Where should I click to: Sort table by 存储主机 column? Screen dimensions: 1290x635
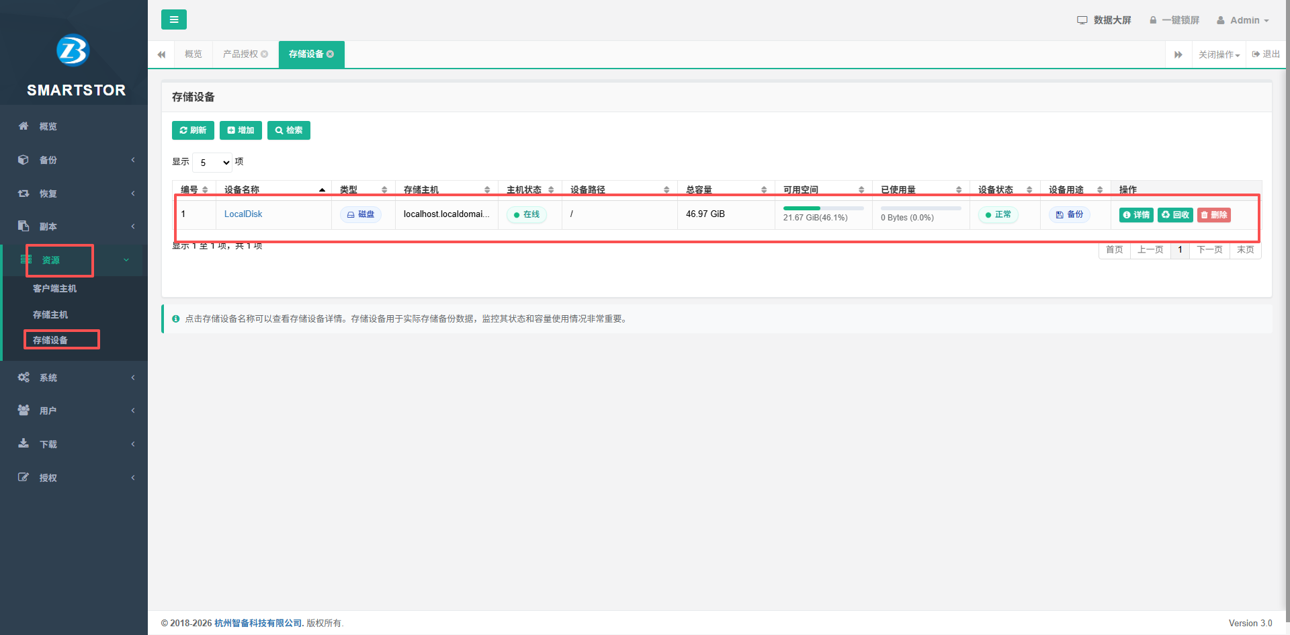pos(447,189)
